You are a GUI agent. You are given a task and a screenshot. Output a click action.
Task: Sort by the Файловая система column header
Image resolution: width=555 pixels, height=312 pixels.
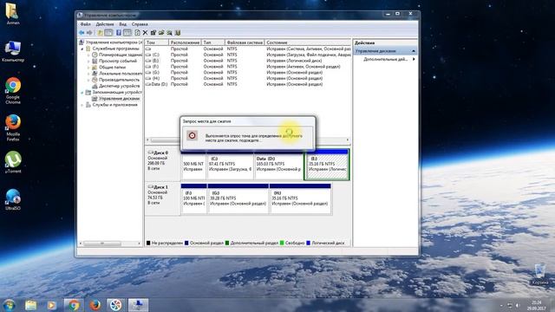pos(245,42)
